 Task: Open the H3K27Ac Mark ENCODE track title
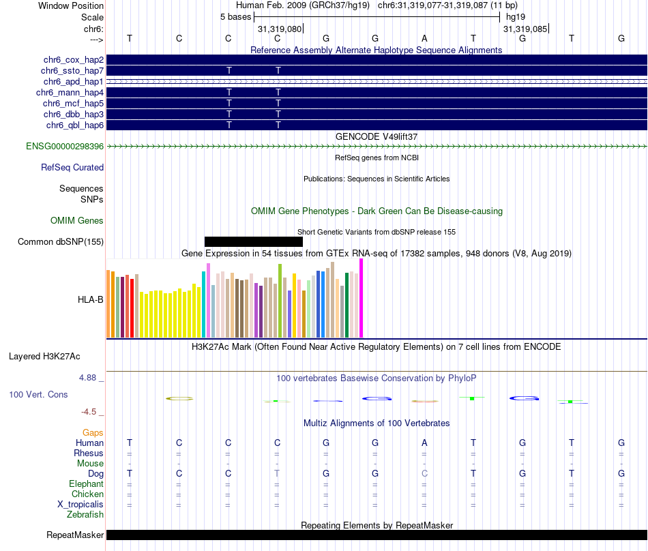point(376,346)
